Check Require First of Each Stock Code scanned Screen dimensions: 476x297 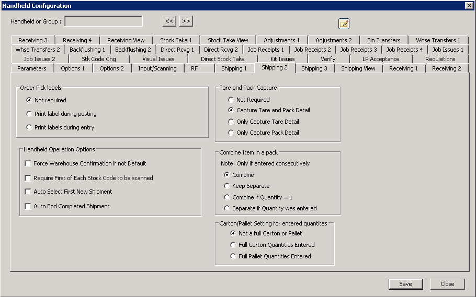point(28,178)
